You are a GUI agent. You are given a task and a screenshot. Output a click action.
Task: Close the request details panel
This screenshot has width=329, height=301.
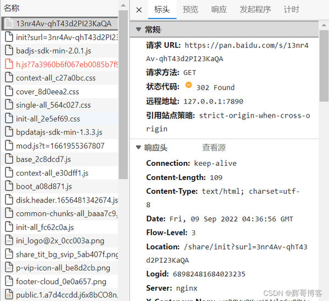(x=139, y=10)
